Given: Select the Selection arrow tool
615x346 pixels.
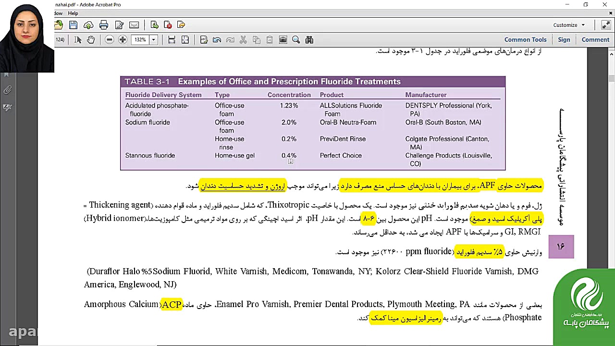Looking at the screenshot, I should click(x=78, y=39).
